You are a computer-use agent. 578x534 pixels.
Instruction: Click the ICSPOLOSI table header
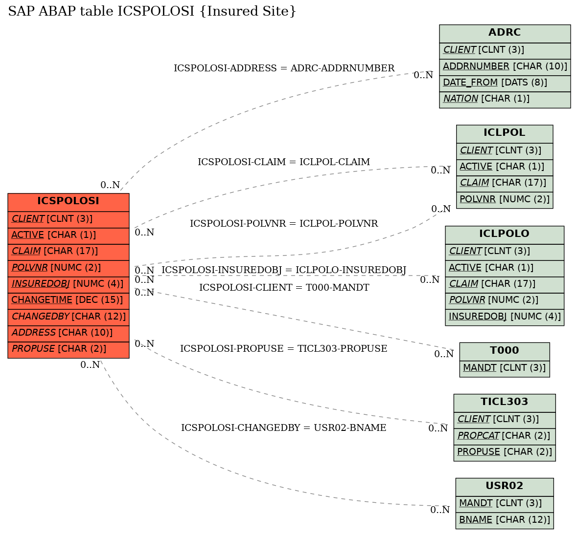tap(69, 202)
